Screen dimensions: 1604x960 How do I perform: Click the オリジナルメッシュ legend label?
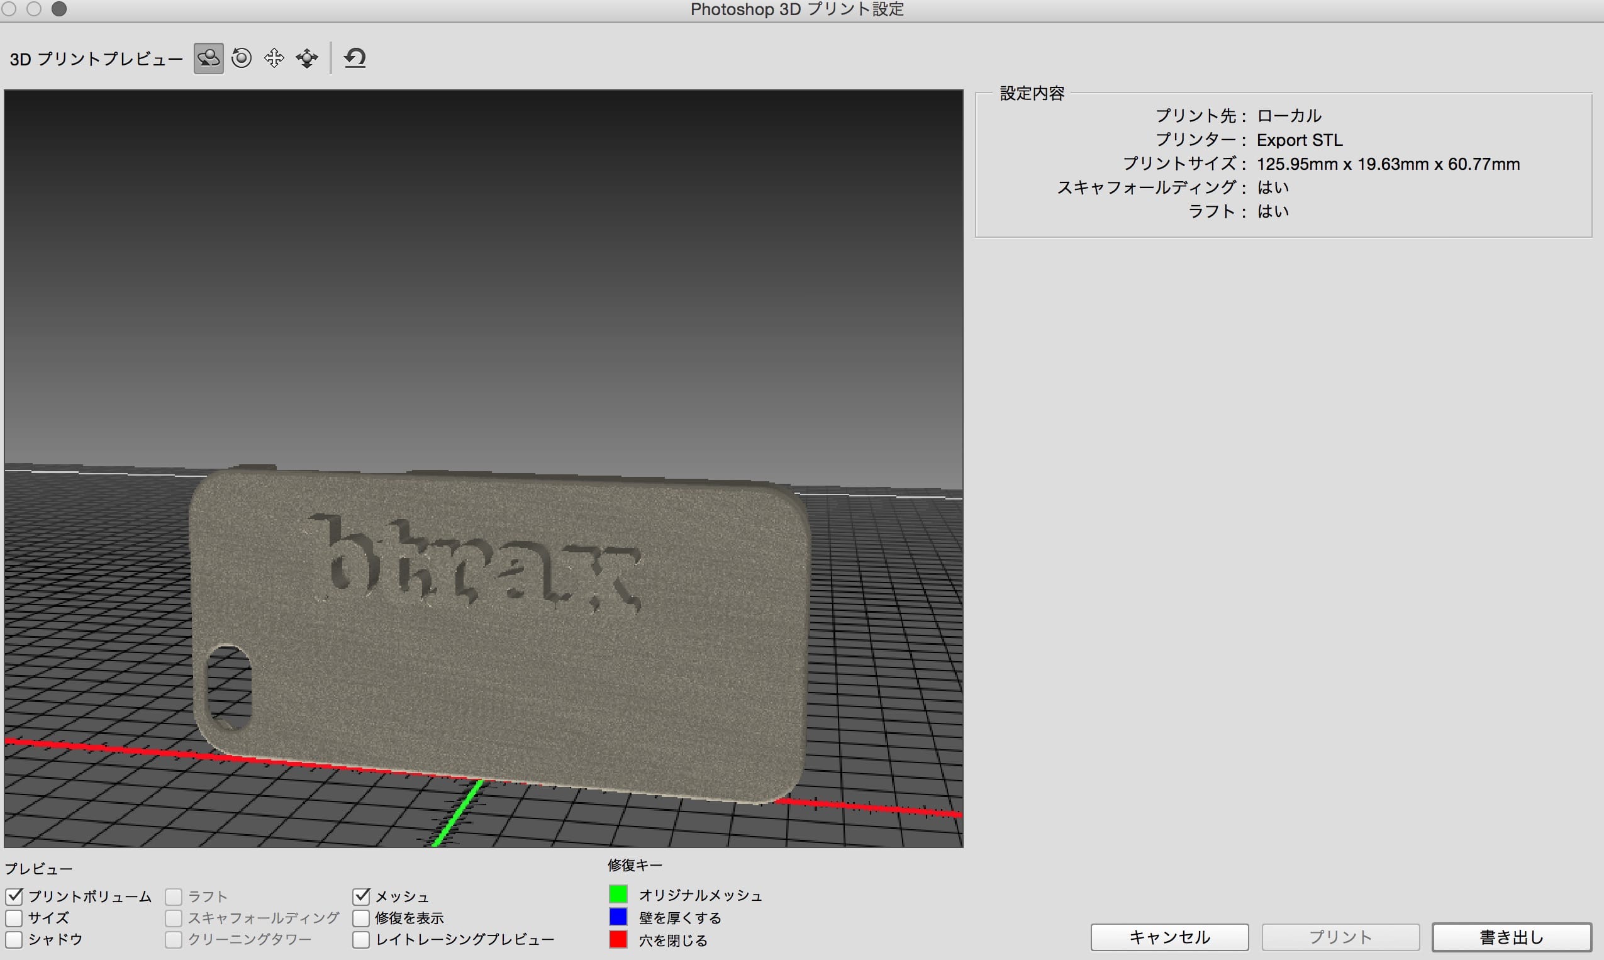[x=701, y=895]
